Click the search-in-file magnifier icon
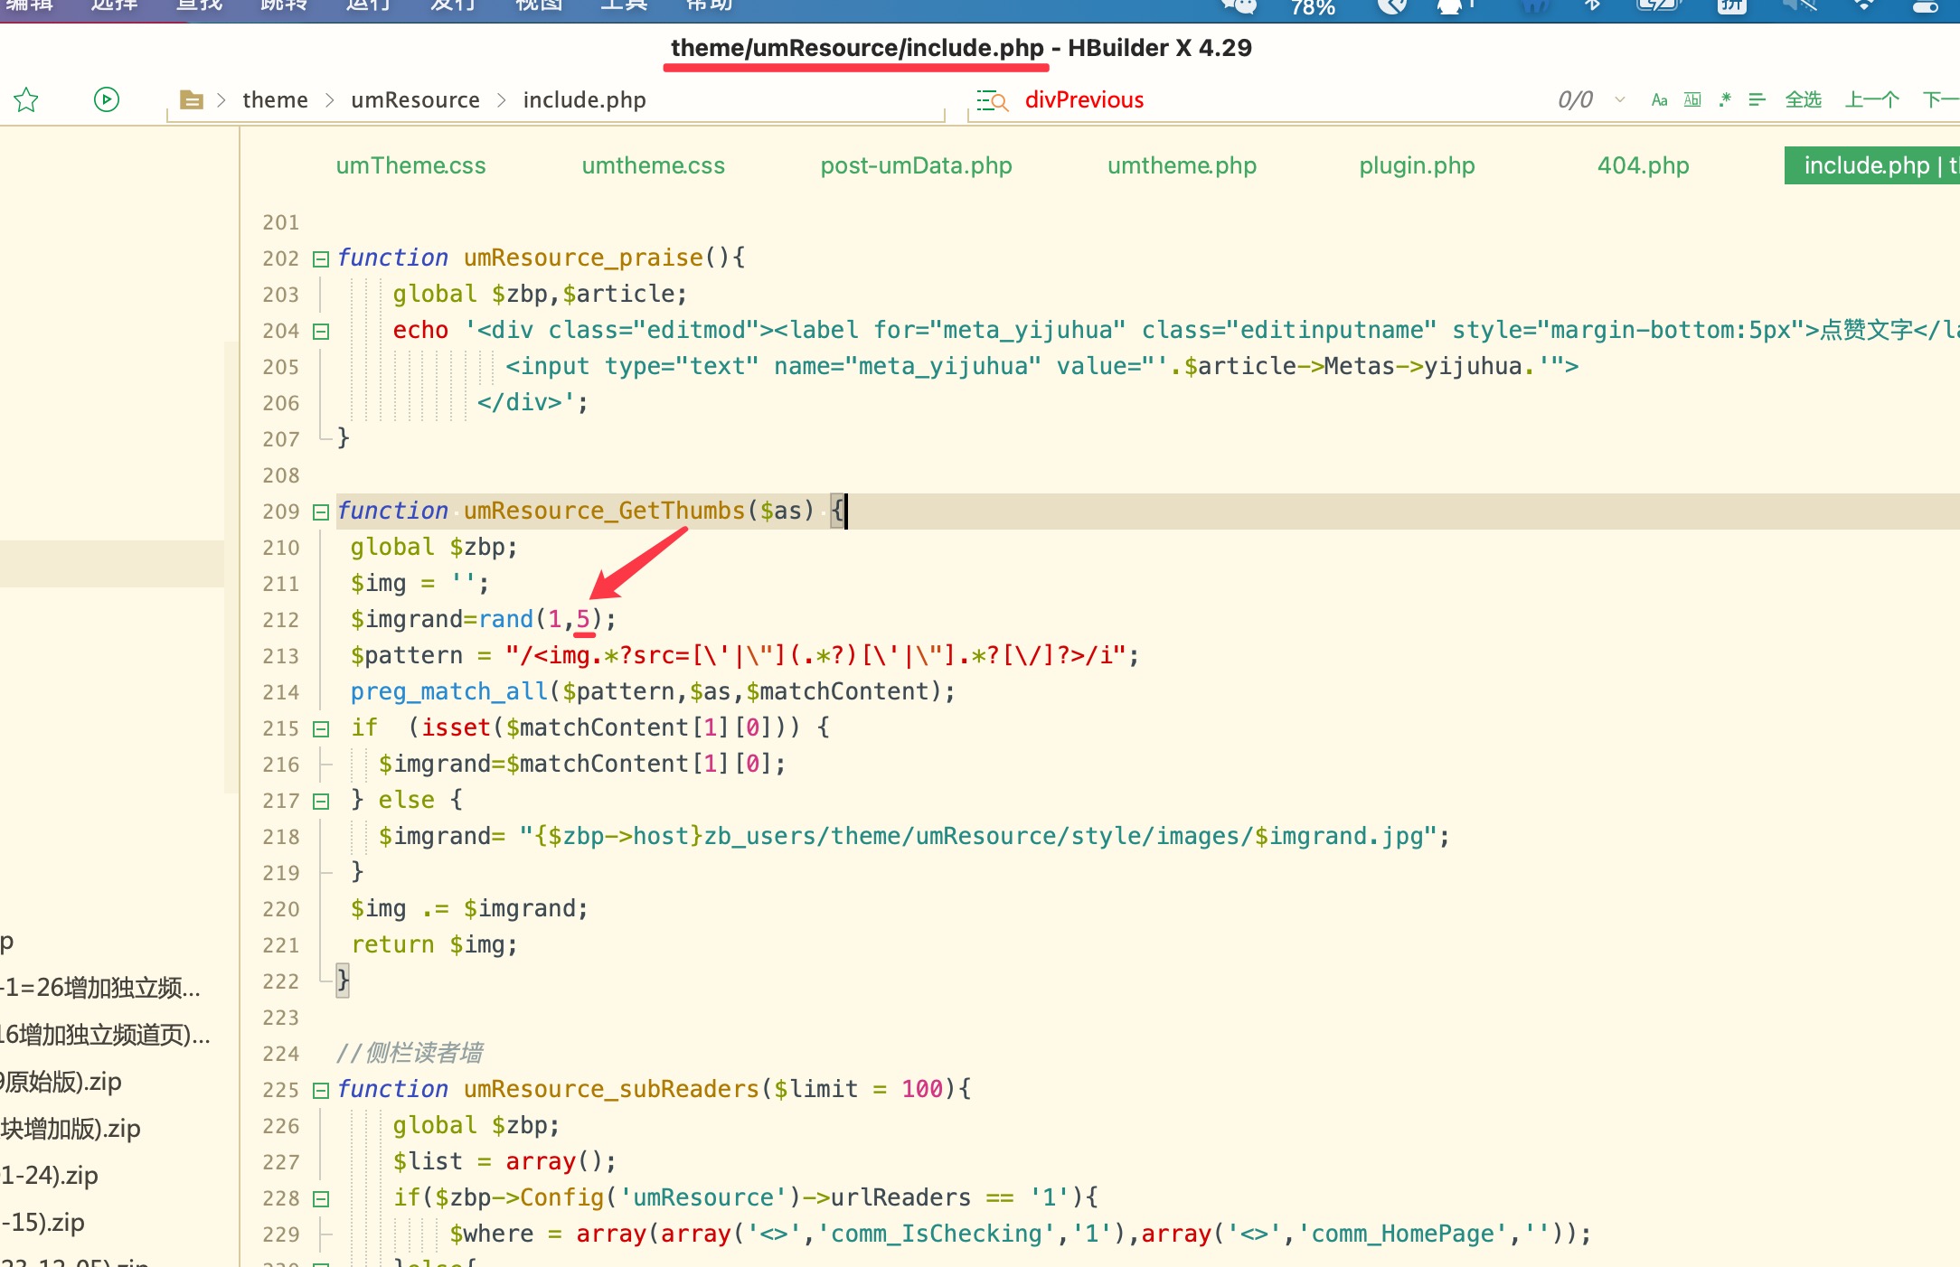The image size is (1960, 1267). coord(992,100)
